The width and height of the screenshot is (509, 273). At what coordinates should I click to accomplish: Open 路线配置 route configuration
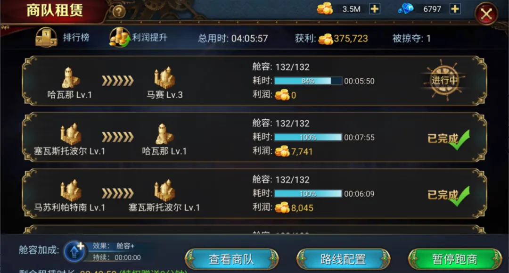(x=343, y=259)
